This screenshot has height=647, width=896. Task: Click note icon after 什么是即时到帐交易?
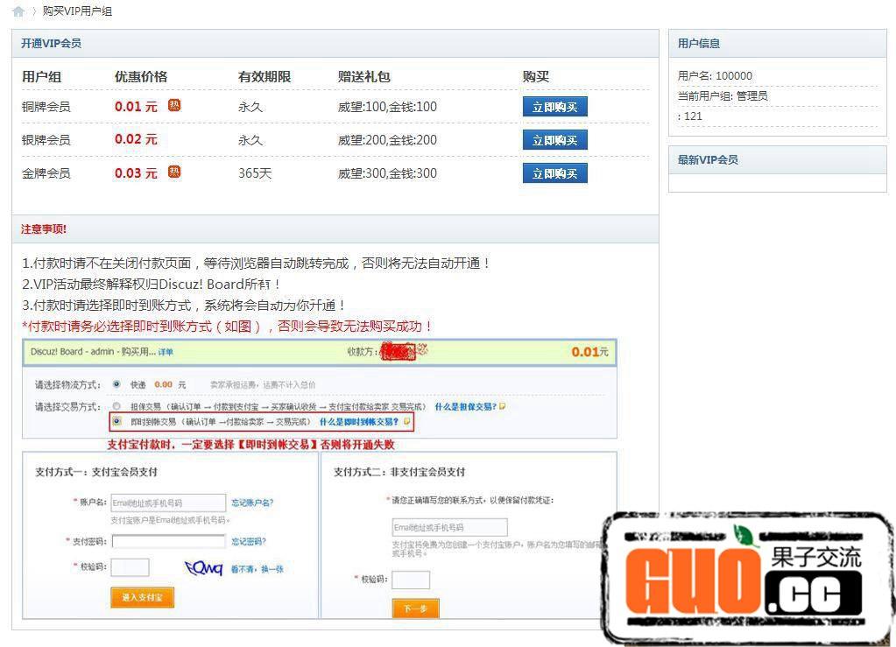(x=406, y=421)
